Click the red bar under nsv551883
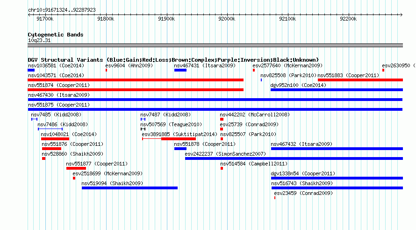The width and height of the screenshot is (416, 230). pyautogui.click(x=360, y=80)
